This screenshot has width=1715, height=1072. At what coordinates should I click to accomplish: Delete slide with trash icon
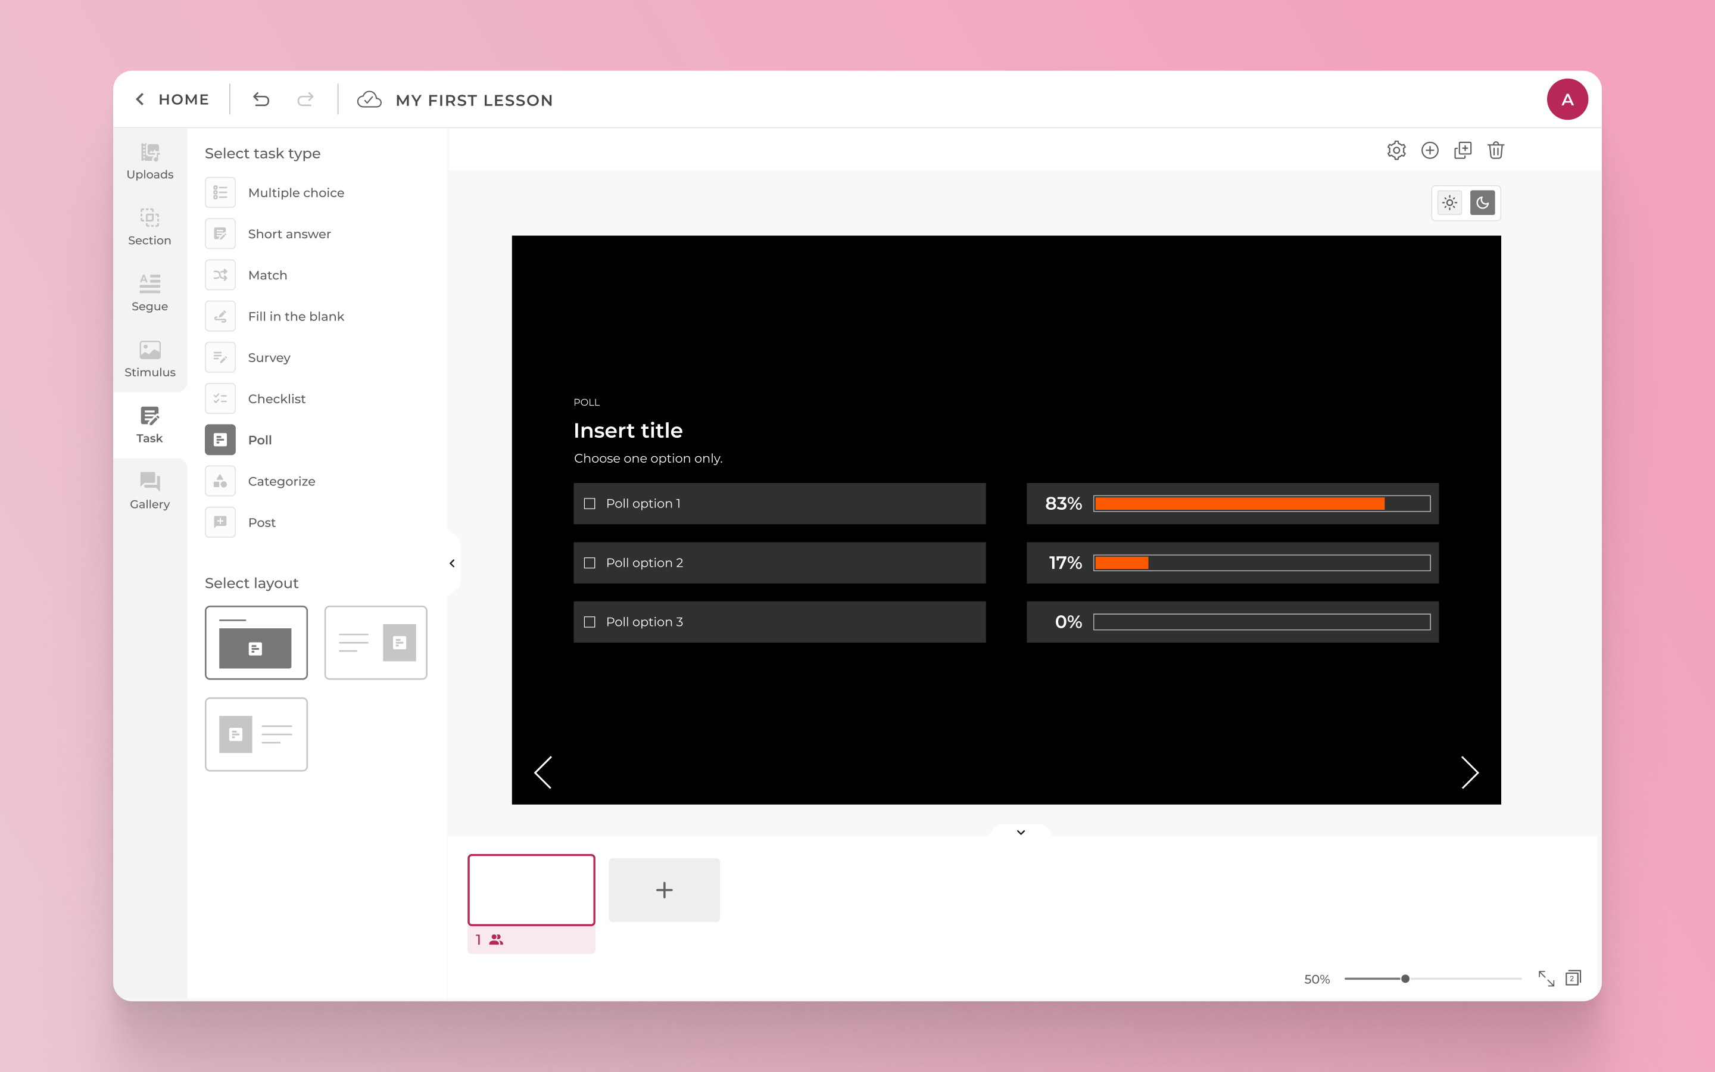[1495, 150]
